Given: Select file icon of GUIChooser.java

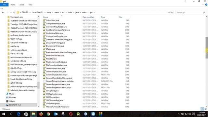Looking at the screenshot, I should [x=44, y=97].
